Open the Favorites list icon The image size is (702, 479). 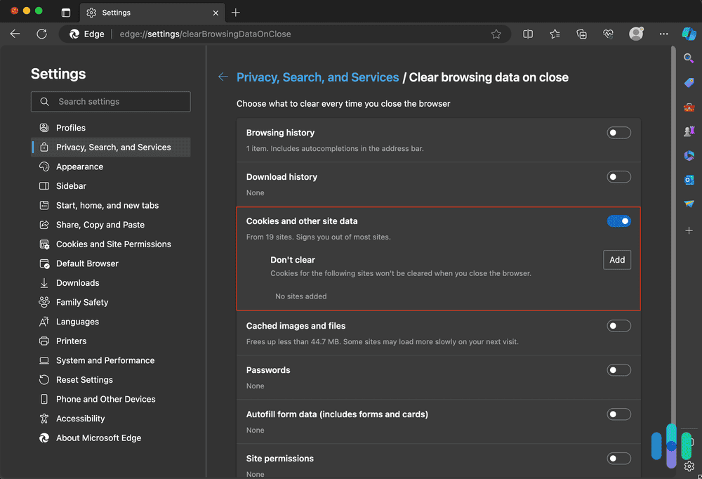coord(555,33)
